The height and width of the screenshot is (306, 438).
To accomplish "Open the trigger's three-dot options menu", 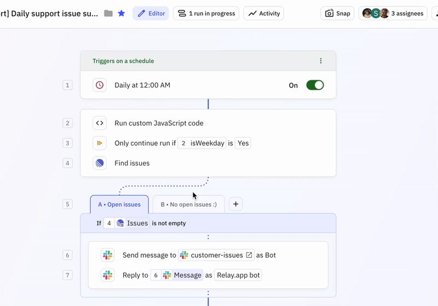I will (x=321, y=61).
